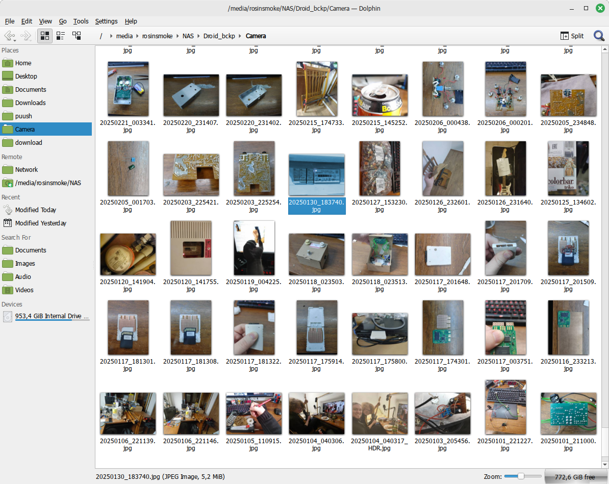Select thumbnail 20250117_175800.jpg
Image resolution: width=609 pixels, height=484 pixels.
pyautogui.click(x=379, y=334)
